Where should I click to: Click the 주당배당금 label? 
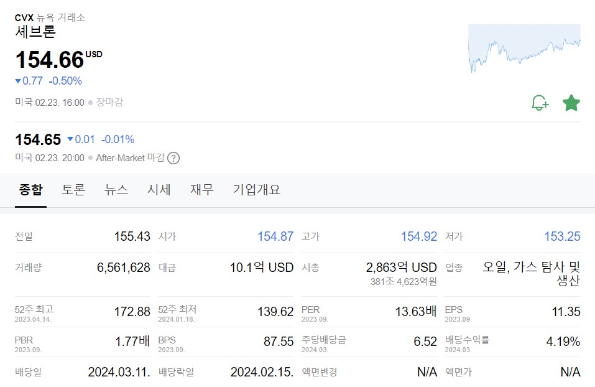(324, 340)
